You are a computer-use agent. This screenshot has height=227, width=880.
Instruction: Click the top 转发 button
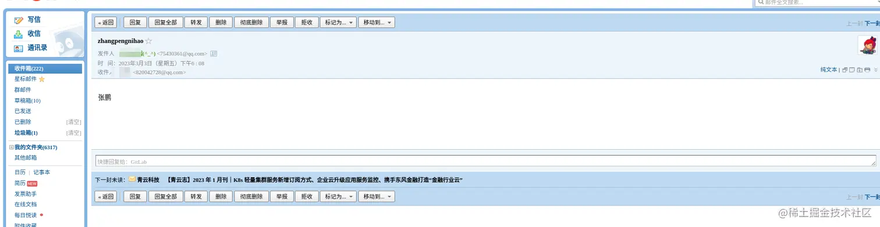tap(196, 23)
